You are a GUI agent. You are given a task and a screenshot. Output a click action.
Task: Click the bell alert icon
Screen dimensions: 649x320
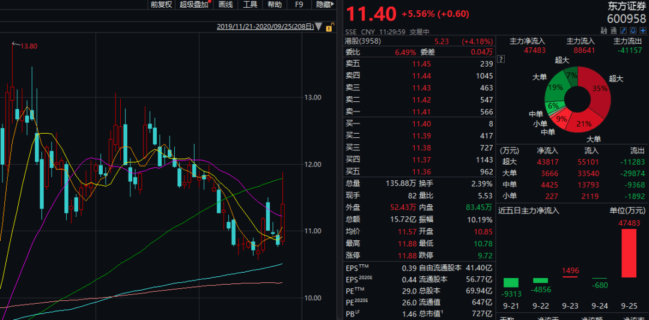635,31
